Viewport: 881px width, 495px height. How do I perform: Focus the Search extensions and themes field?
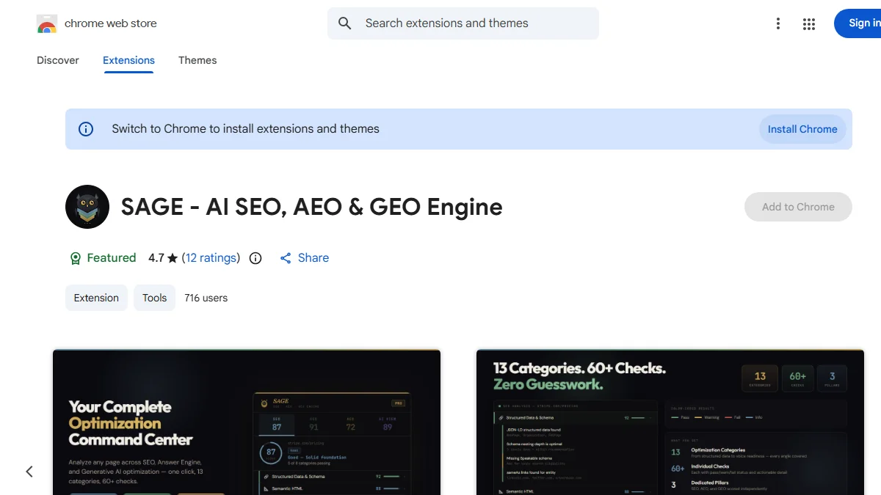coord(463,23)
